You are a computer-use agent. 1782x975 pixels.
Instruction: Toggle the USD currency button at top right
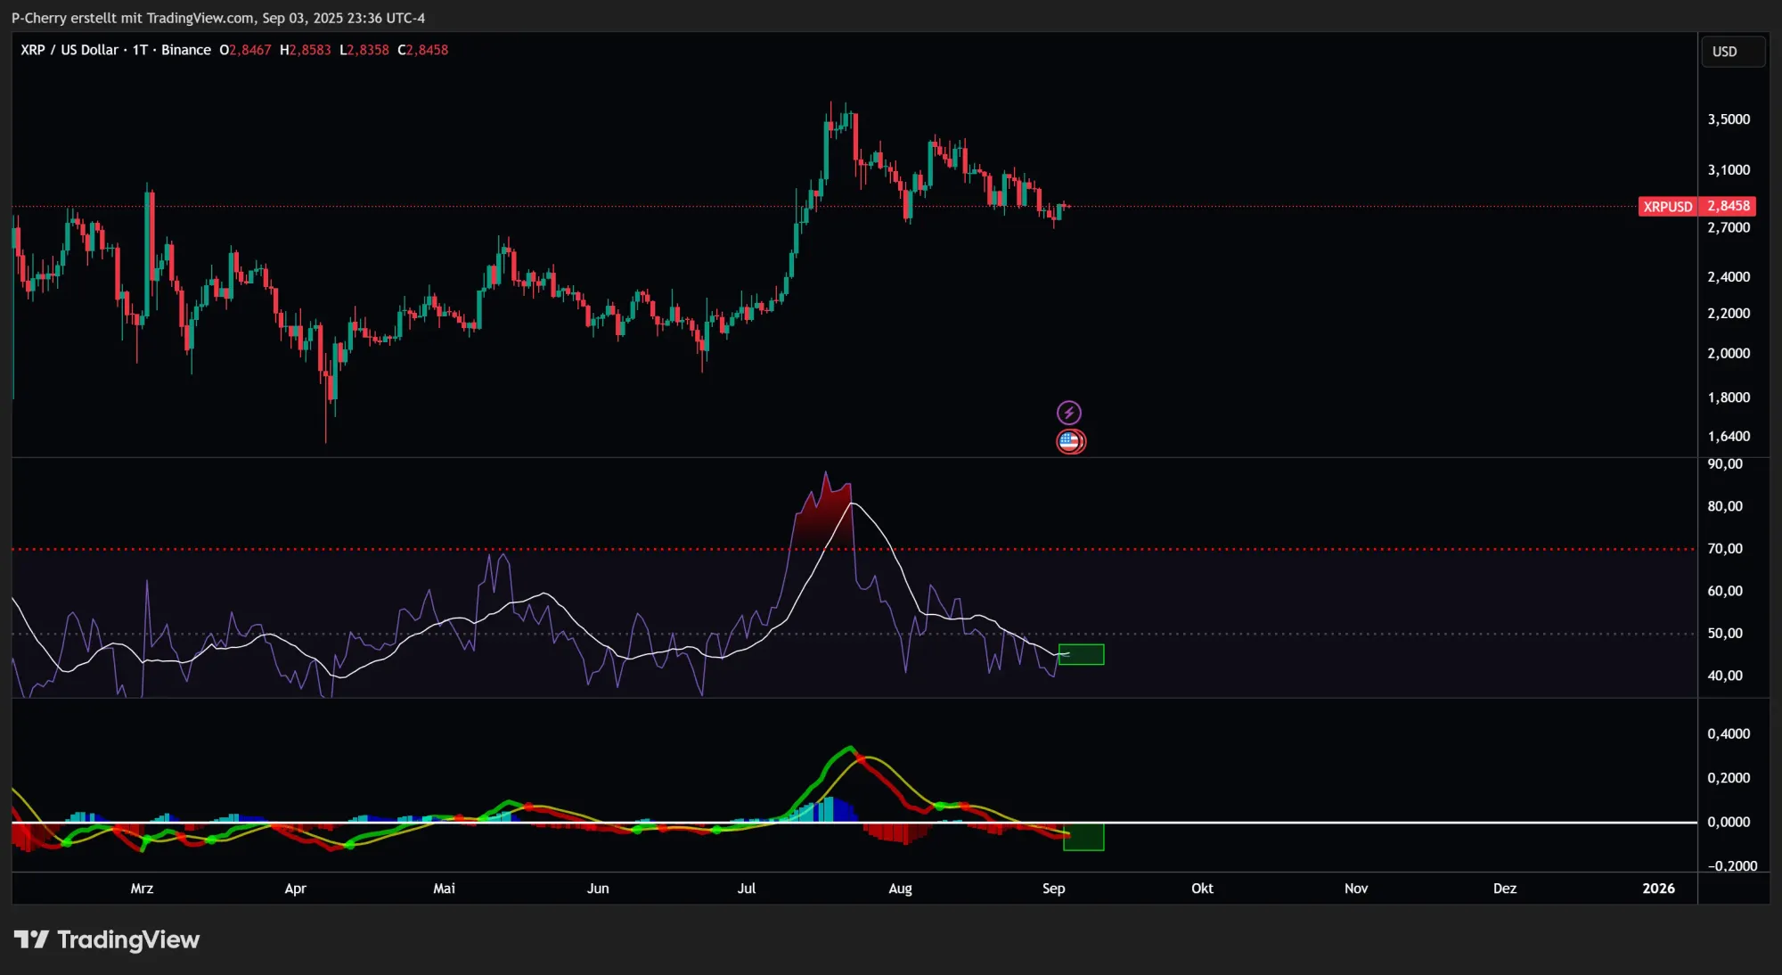click(1731, 51)
